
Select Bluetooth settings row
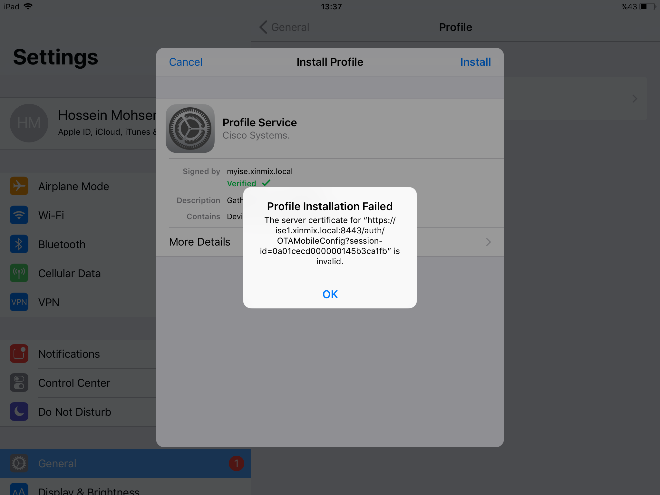[78, 244]
